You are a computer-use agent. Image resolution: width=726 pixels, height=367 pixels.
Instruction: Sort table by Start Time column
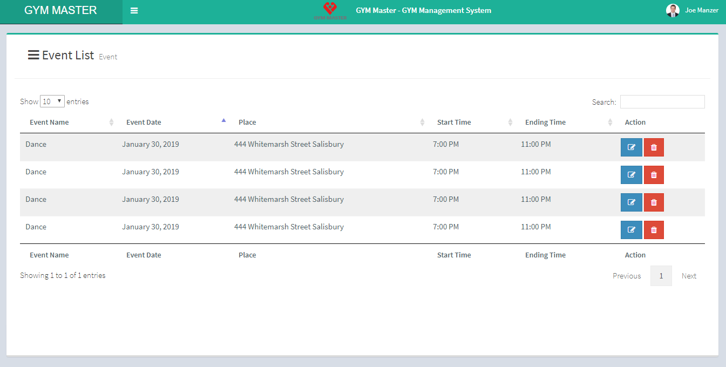point(454,123)
